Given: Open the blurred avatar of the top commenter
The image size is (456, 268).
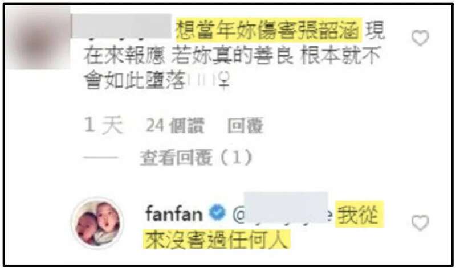Looking at the screenshot, I should coord(38,37).
